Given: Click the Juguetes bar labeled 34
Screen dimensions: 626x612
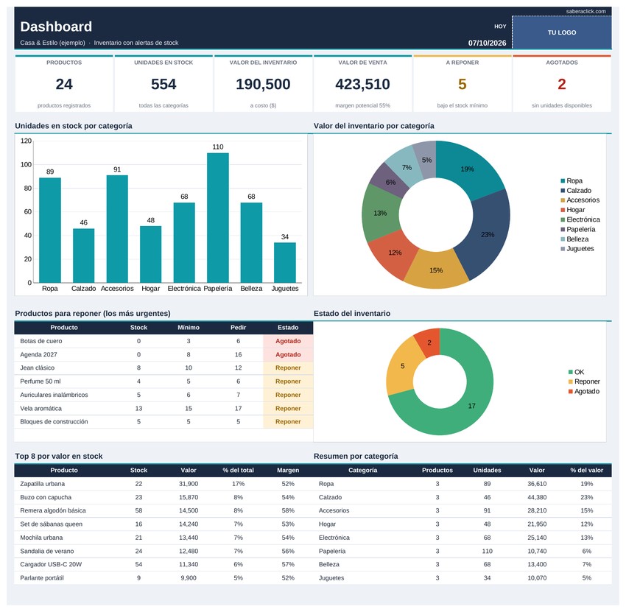Looking at the screenshot, I should (x=285, y=262).
